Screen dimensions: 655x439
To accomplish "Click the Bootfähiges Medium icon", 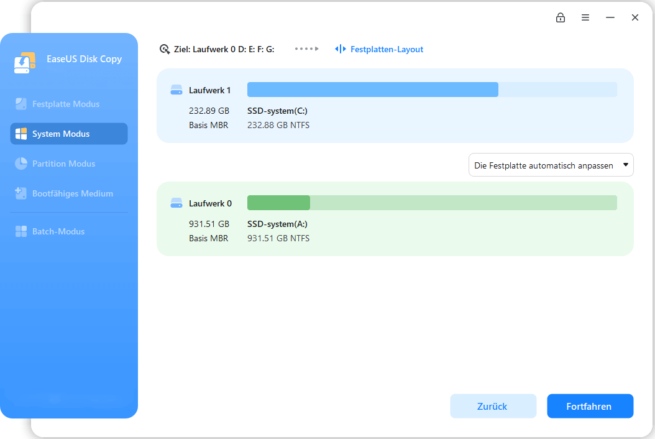I will (x=21, y=193).
